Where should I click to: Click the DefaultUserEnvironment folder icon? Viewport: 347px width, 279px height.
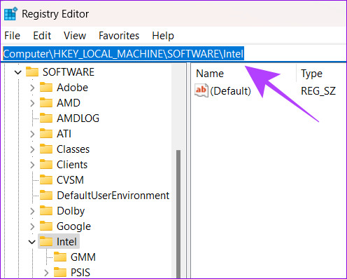coord(46,195)
